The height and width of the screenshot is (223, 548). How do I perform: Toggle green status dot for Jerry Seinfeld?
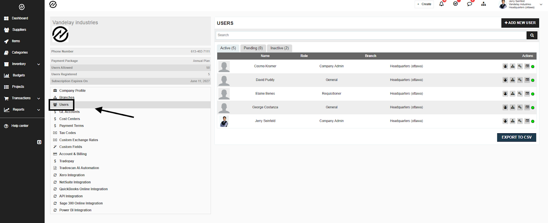click(533, 121)
